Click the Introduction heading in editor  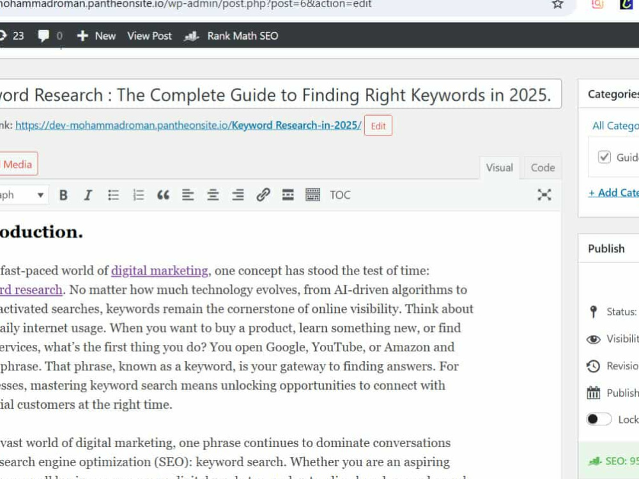pos(41,232)
